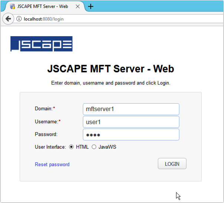
Task: Click the JSCAPE MFT Server - Web heading
Action: point(111,69)
